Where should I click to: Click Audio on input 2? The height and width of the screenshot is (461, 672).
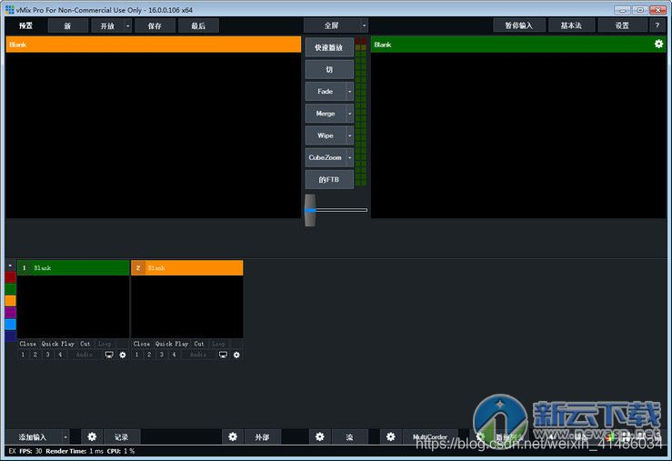click(198, 355)
